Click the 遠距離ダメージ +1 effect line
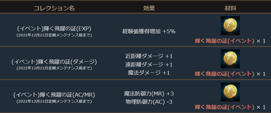This screenshot has width=271, height=113. click(x=149, y=64)
